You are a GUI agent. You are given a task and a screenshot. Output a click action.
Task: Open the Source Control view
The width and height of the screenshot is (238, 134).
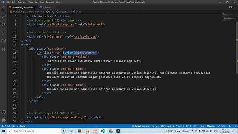tap(3, 24)
